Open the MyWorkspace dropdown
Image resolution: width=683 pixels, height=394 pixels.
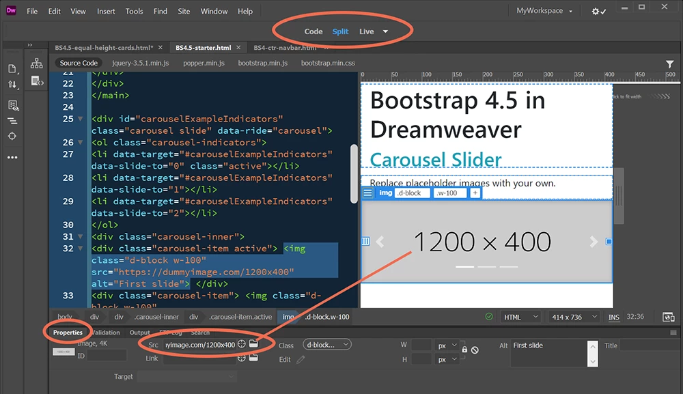coord(544,10)
